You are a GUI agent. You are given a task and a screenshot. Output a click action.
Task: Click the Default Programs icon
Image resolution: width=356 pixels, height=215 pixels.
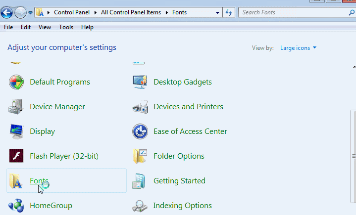pos(16,82)
